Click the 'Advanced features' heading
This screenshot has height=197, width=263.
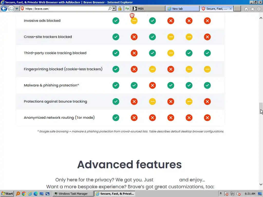point(129,164)
